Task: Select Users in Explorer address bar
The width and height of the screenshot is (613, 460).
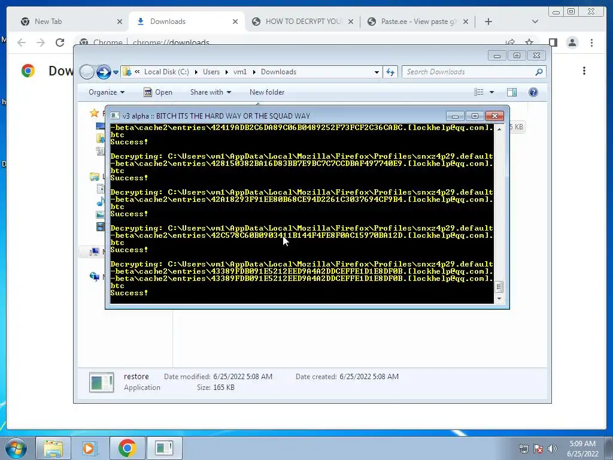Action: [x=211, y=72]
